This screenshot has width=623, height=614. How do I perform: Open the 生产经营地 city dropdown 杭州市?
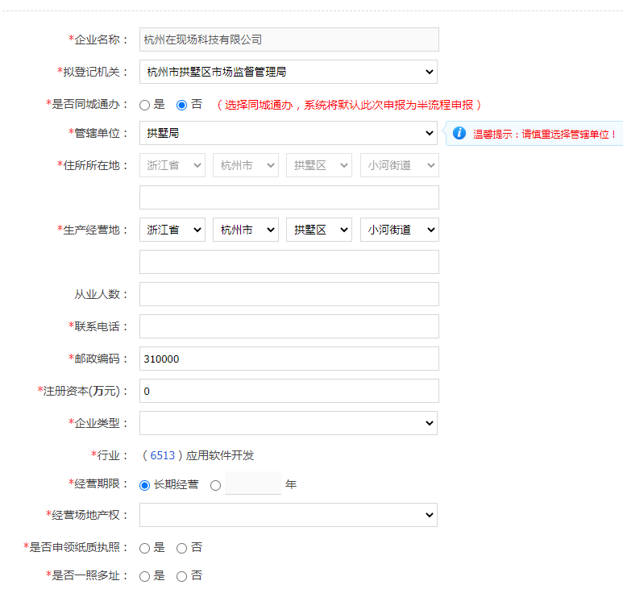246,230
